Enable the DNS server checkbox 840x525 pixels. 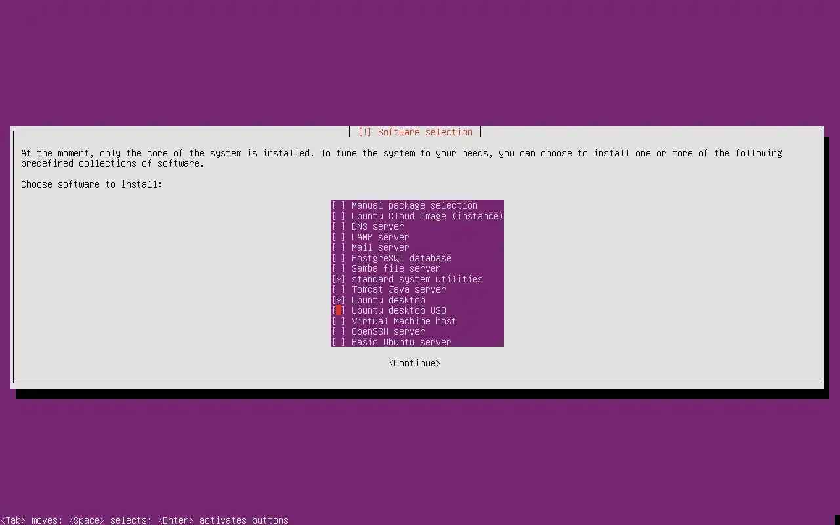339,226
